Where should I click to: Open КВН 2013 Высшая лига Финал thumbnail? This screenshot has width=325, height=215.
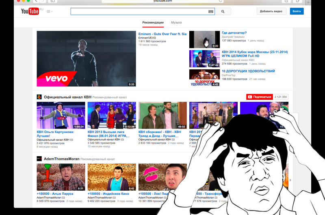click(112, 115)
